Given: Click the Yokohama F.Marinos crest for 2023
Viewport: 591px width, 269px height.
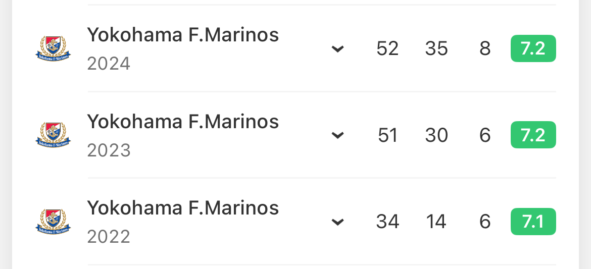Looking at the screenshot, I should pyautogui.click(x=53, y=135).
